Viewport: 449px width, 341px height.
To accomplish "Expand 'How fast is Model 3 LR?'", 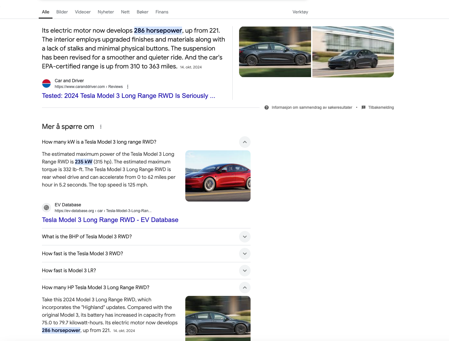I will tap(245, 271).
